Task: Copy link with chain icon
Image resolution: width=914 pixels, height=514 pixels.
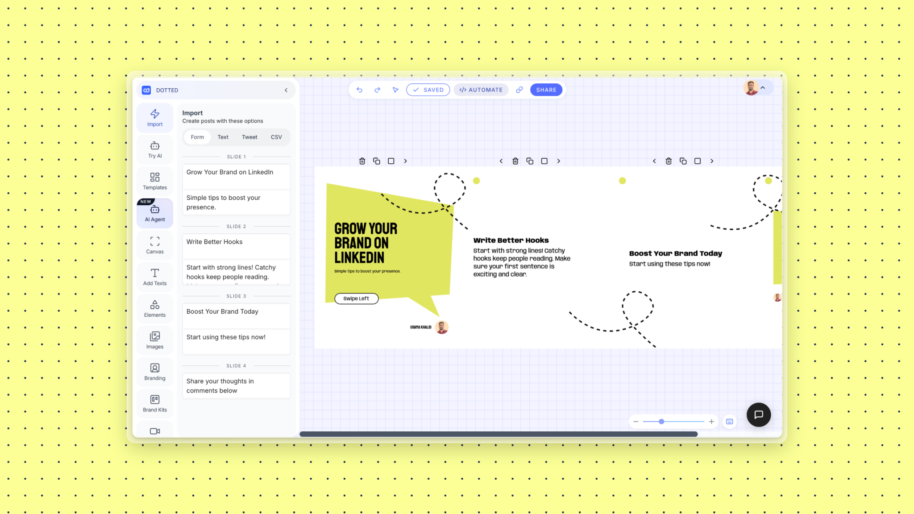Action: pos(519,90)
